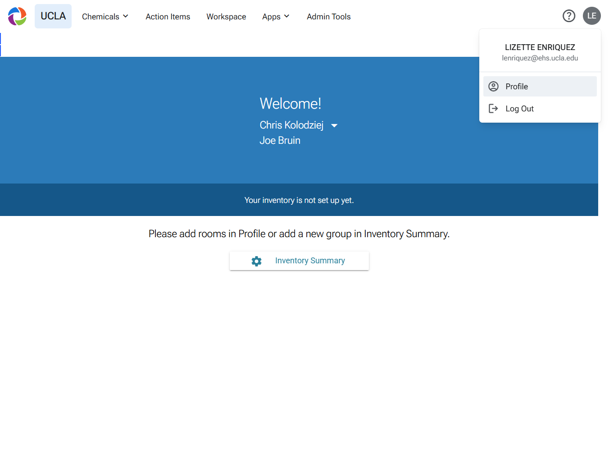Screen dimensions: 609x450
Task: Open the Workspace menu item
Action: click(226, 17)
